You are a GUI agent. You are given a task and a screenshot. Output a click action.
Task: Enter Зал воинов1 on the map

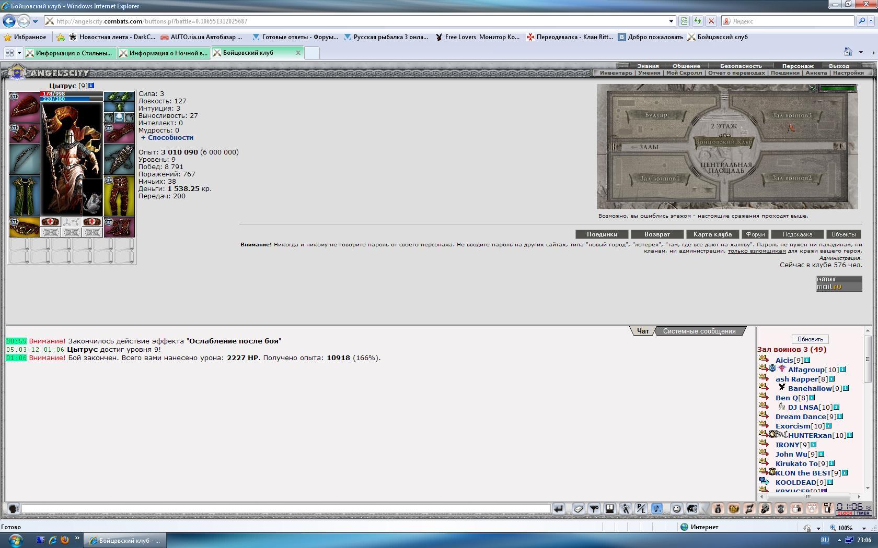point(660,178)
